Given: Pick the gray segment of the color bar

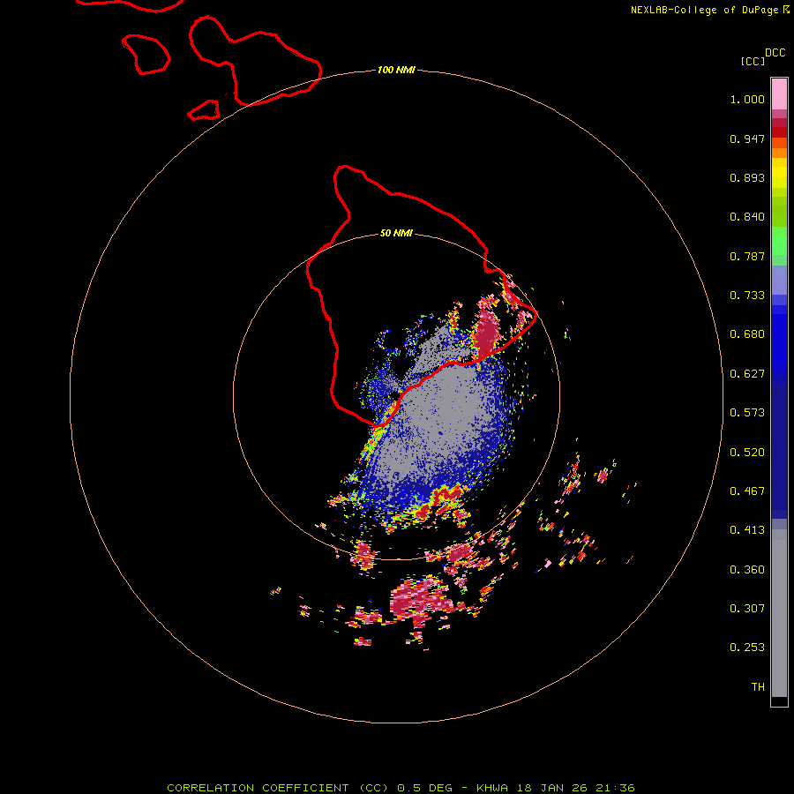Looking at the screenshot, I should click(x=779, y=618).
